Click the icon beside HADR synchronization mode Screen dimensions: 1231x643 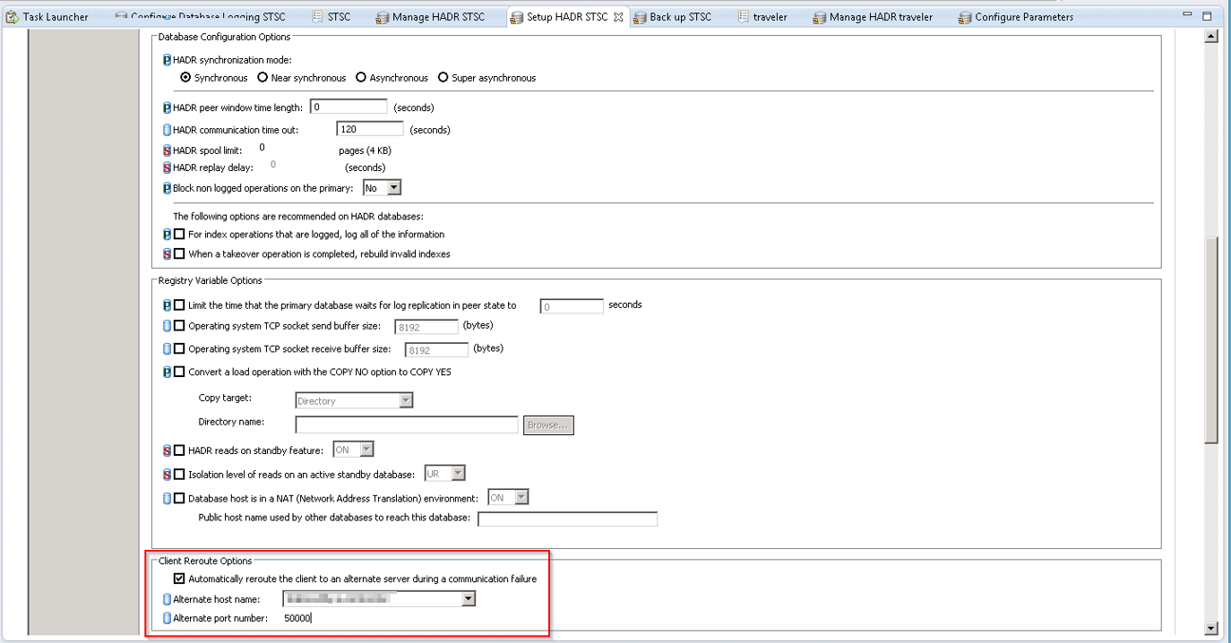(167, 60)
